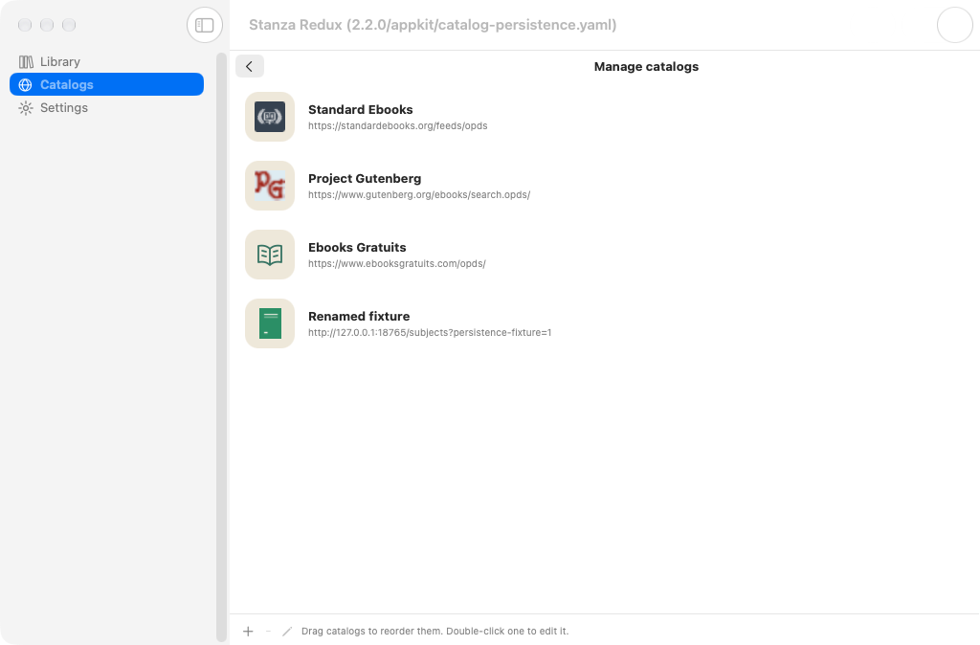Click the pencil edit catalog button
Screen dimensions: 980x645
[287, 632]
